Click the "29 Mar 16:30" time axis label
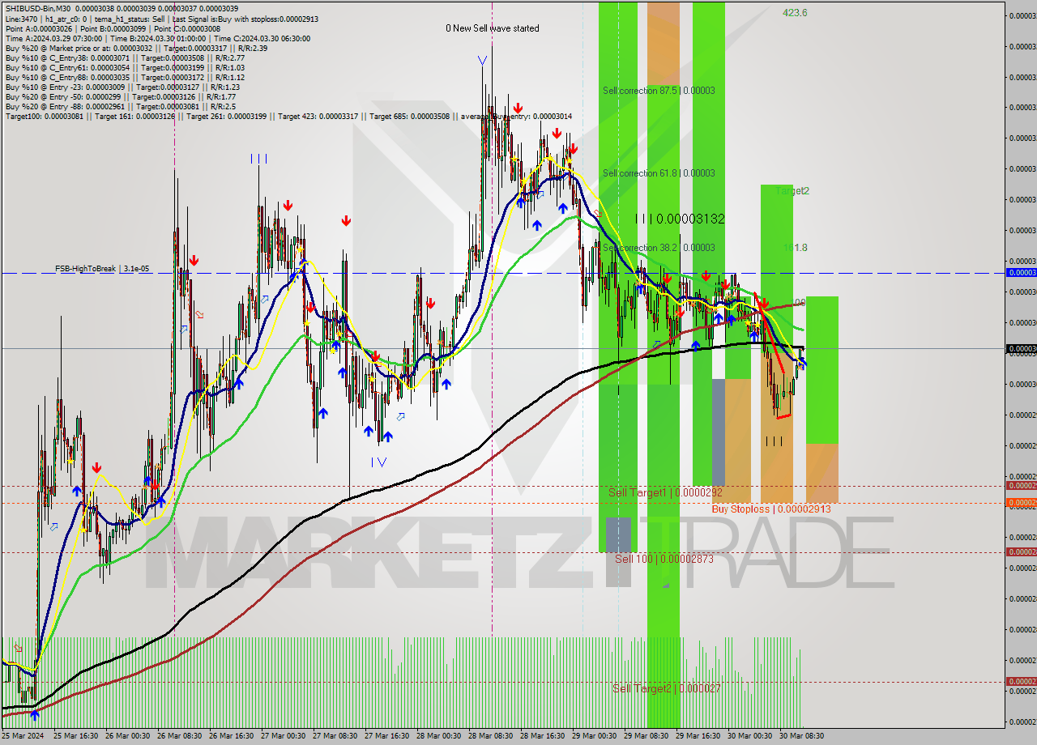 click(698, 736)
